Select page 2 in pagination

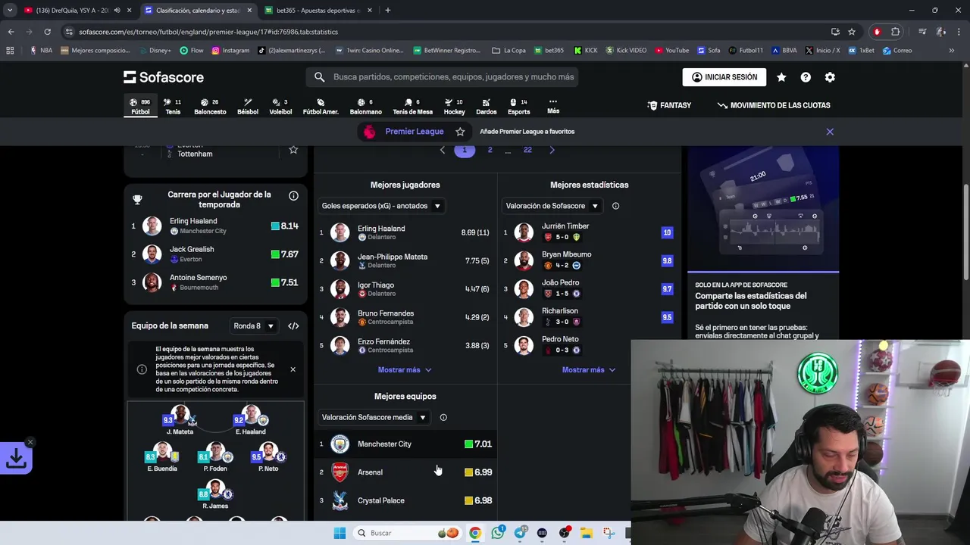(x=490, y=150)
